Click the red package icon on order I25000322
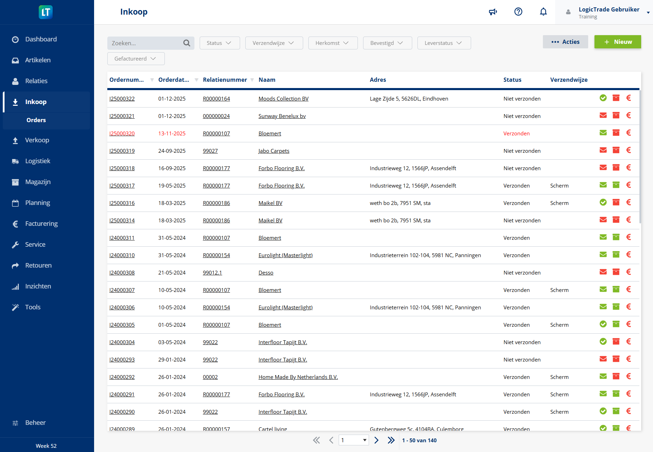The width and height of the screenshot is (653, 452). pyautogui.click(x=616, y=98)
